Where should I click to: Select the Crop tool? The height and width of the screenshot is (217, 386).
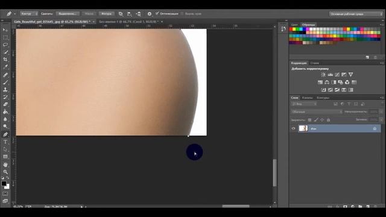5,59
